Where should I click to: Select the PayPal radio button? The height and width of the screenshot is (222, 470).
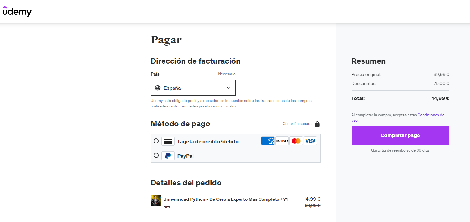pyautogui.click(x=156, y=155)
